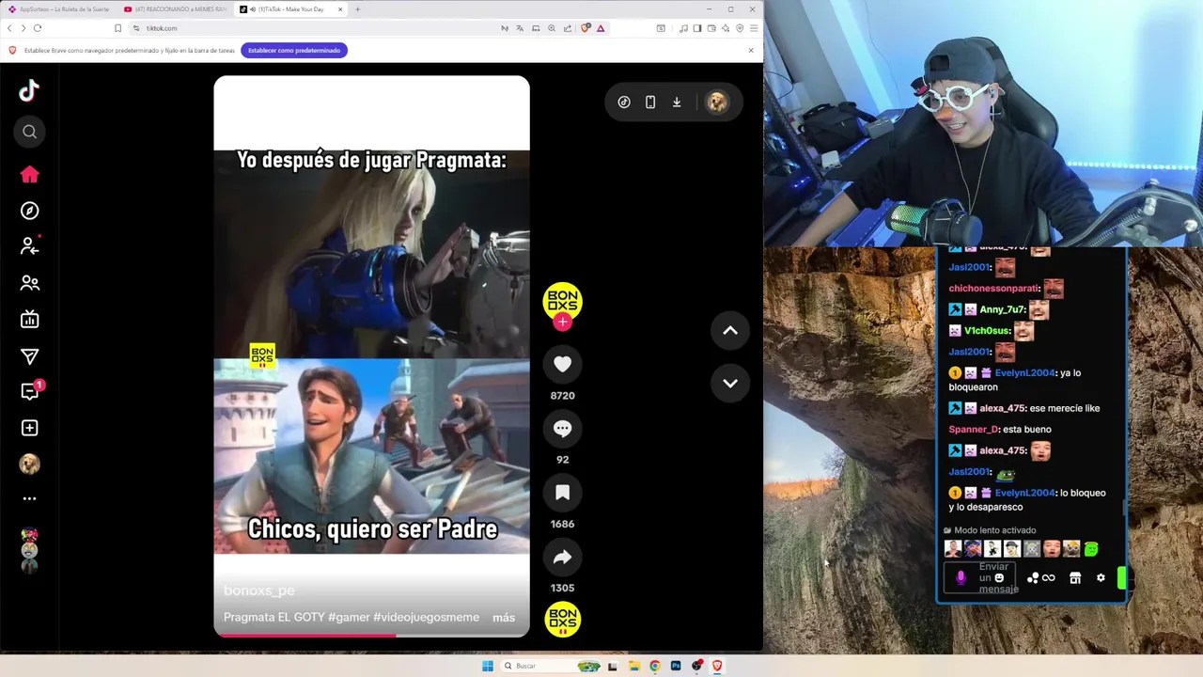Expand More options three-dot menu
The width and height of the screenshot is (1203, 677).
coord(29,499)
